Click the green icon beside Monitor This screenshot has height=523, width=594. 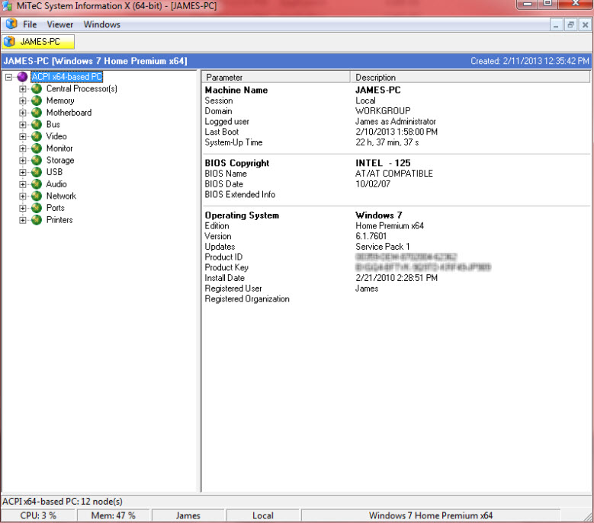pyautogui.click(x=37, y=148)
